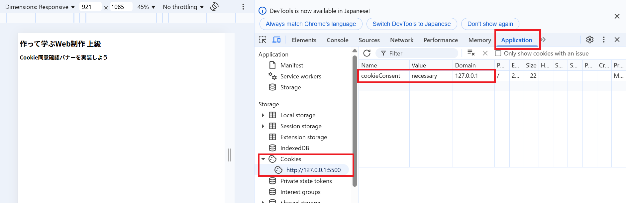
Task: Toggle the device toolbar icon
Action: (x=276, y=40)
